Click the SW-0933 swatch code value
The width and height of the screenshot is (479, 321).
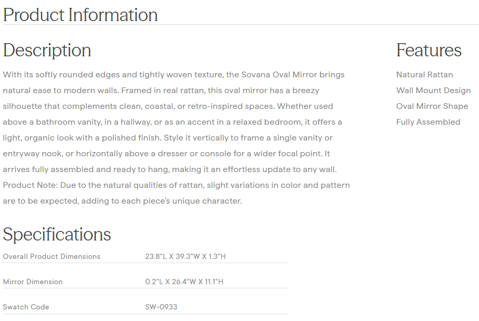click(x=161, y=307)
